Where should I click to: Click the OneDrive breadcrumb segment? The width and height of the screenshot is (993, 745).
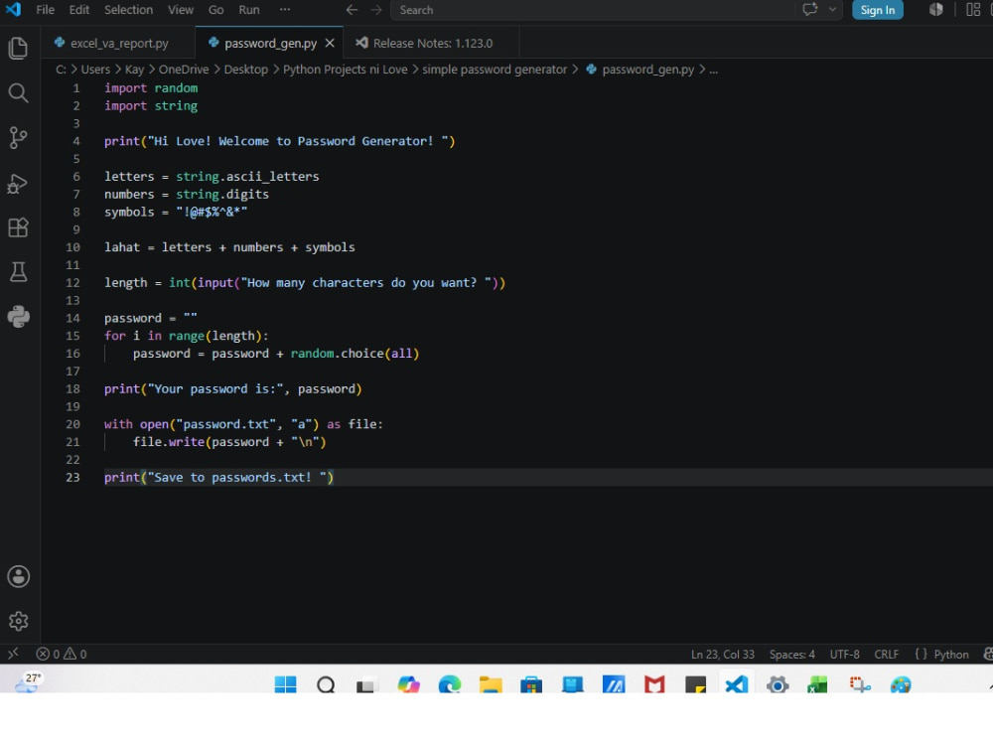point(184,70)
